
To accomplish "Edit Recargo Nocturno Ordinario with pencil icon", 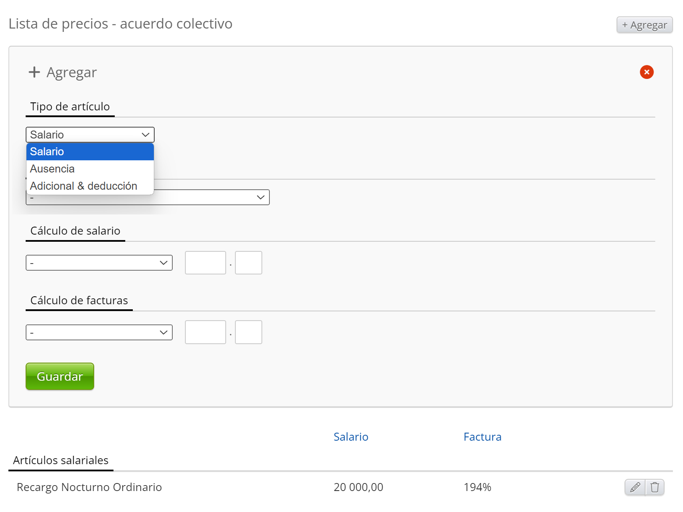I will coord(635,487).
